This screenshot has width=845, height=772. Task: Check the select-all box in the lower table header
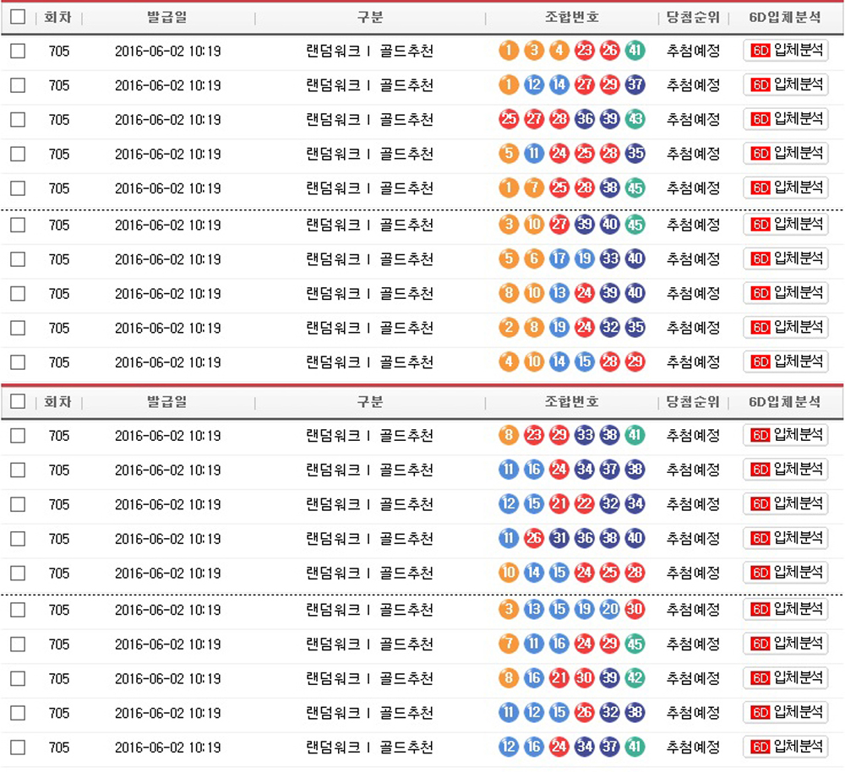(18, 402)
